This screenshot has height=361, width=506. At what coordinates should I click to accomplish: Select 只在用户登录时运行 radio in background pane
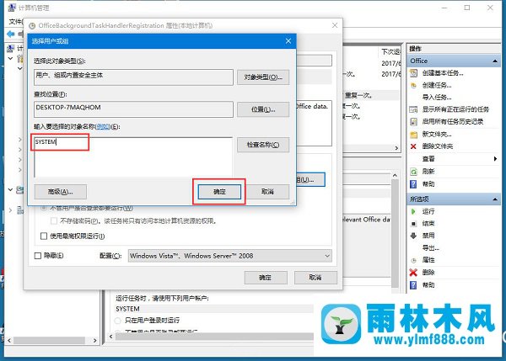(118, 321)
